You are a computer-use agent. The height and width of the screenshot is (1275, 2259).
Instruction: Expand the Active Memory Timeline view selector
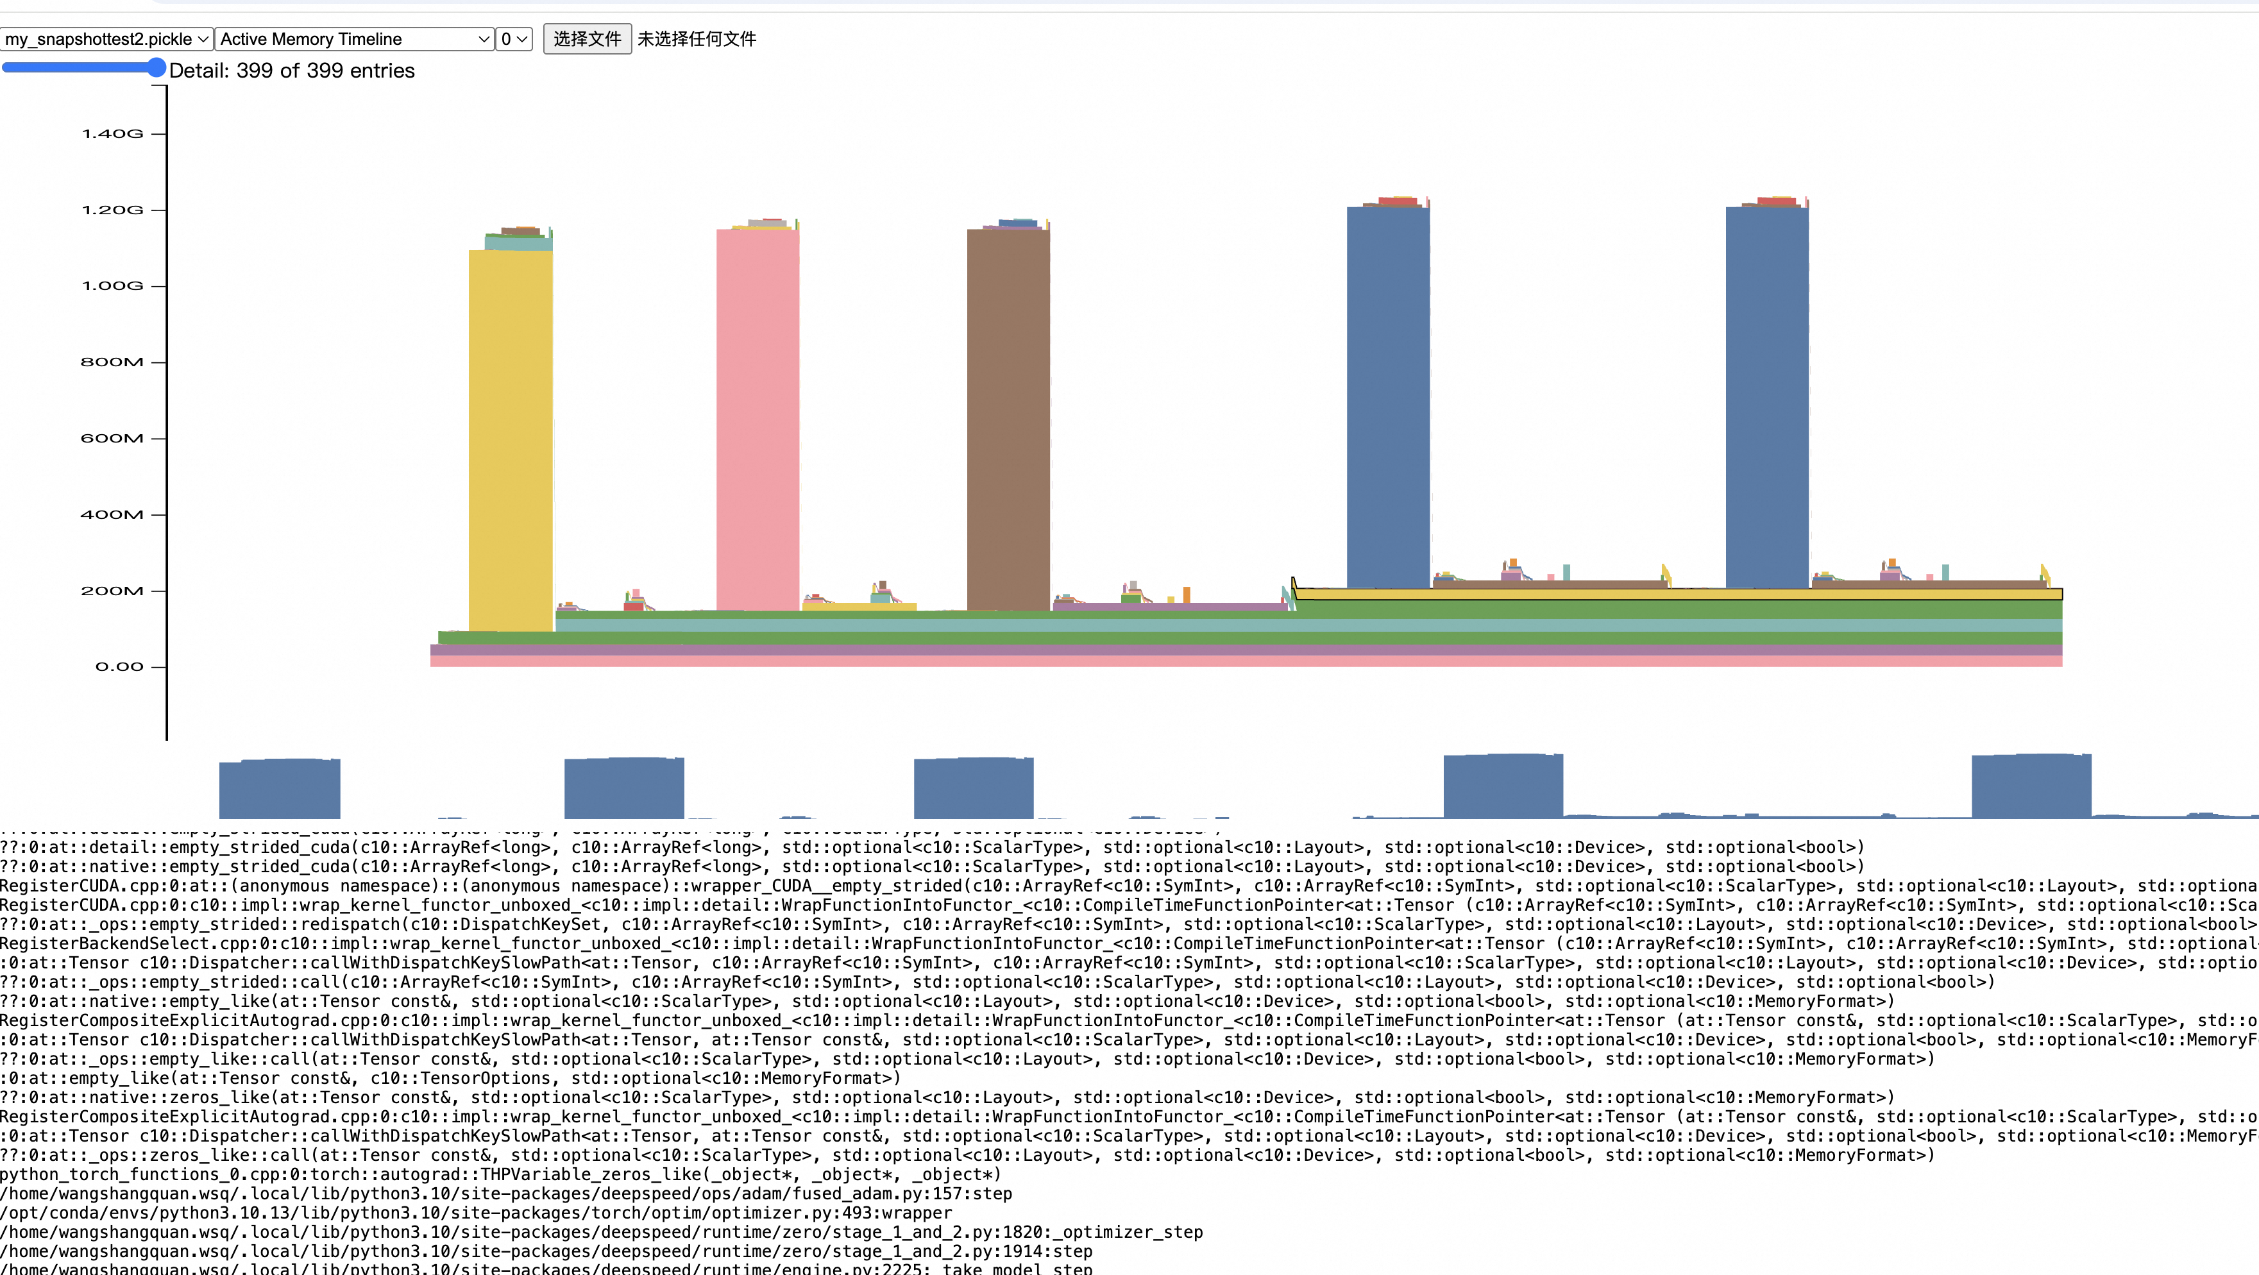[353, 38]
